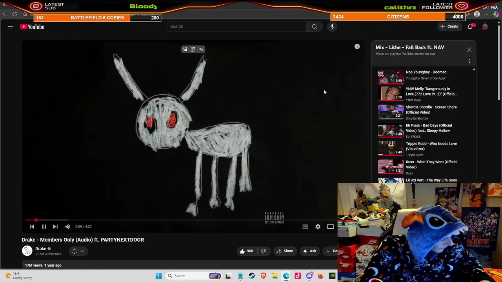Toggle closed captions on the player
This screenshot has height=282, width=502.
tap(305, 226)
